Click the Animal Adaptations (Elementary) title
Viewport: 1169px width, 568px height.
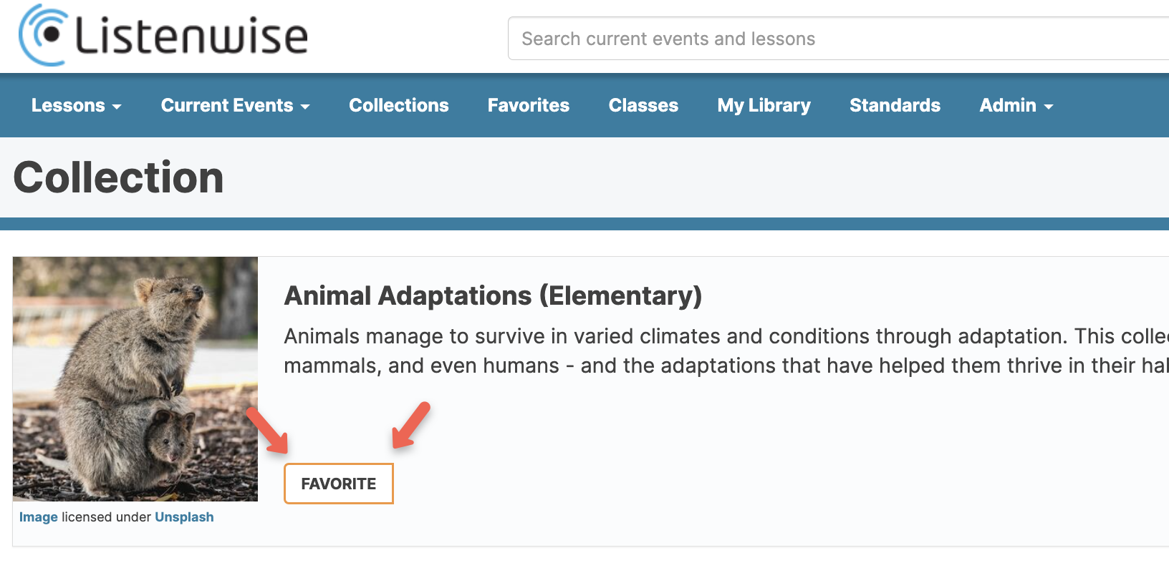(x=493, y=295)
